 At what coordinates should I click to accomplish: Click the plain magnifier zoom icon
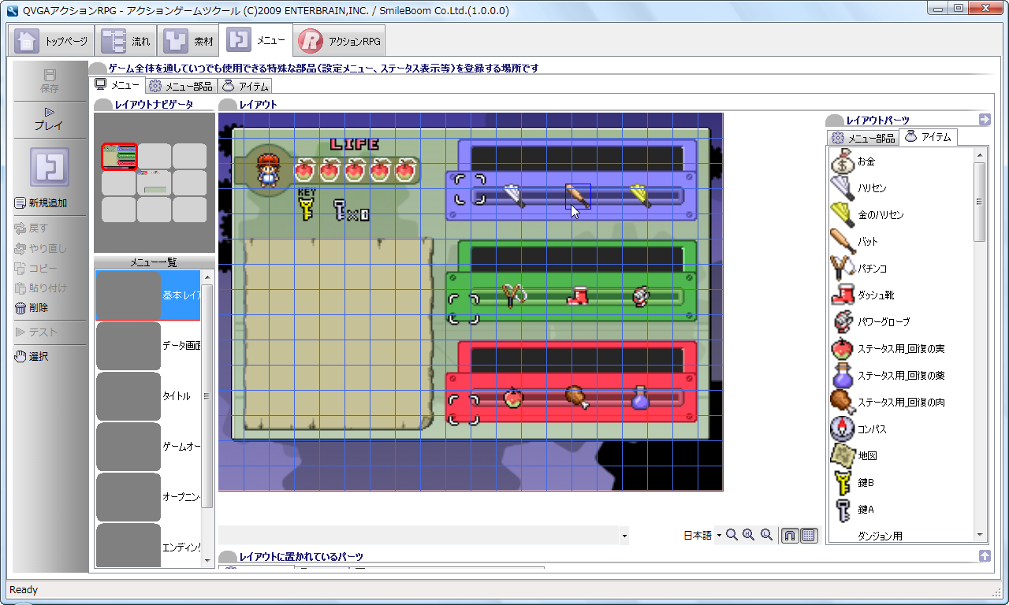click(732, 536)
